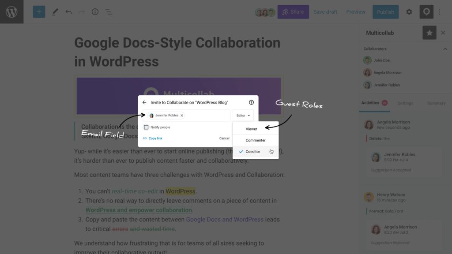
Task: Click Save draft
Action: 325,12
